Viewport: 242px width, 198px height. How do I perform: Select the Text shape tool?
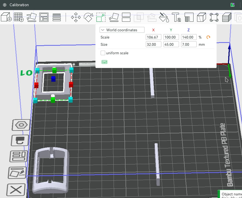(x=176, y=17)
